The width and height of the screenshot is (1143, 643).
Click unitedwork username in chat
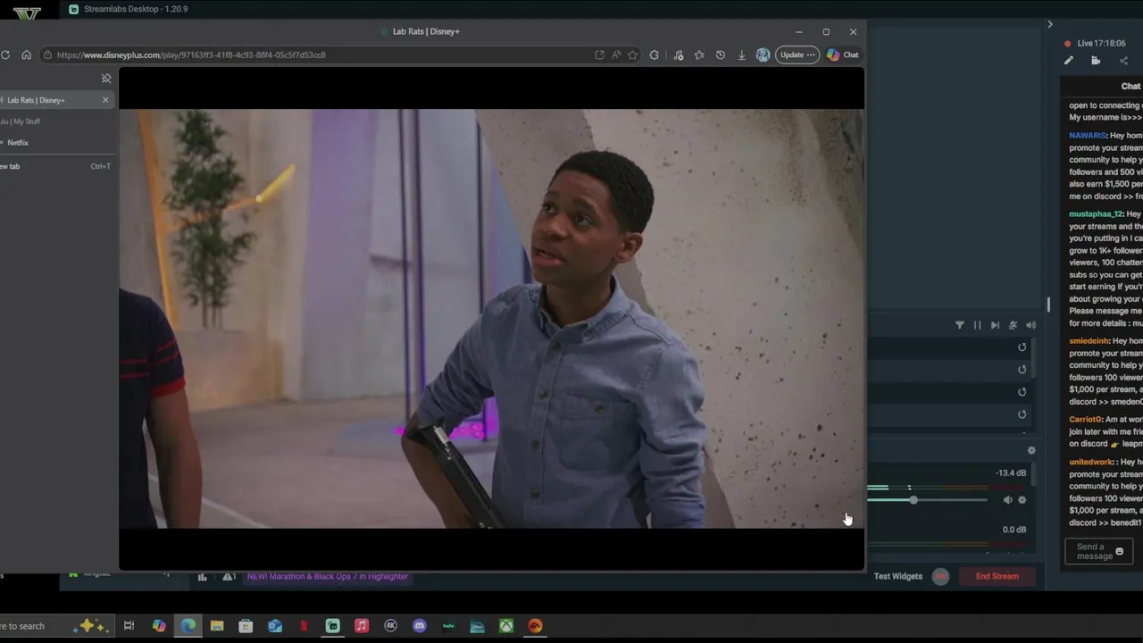1091,462
